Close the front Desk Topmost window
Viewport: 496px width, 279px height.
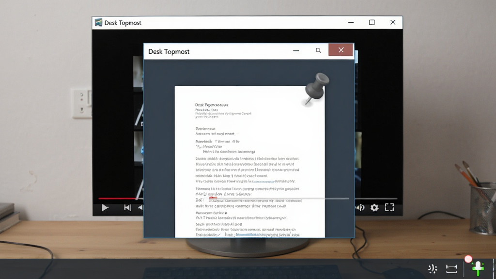[x=341, y=50]
